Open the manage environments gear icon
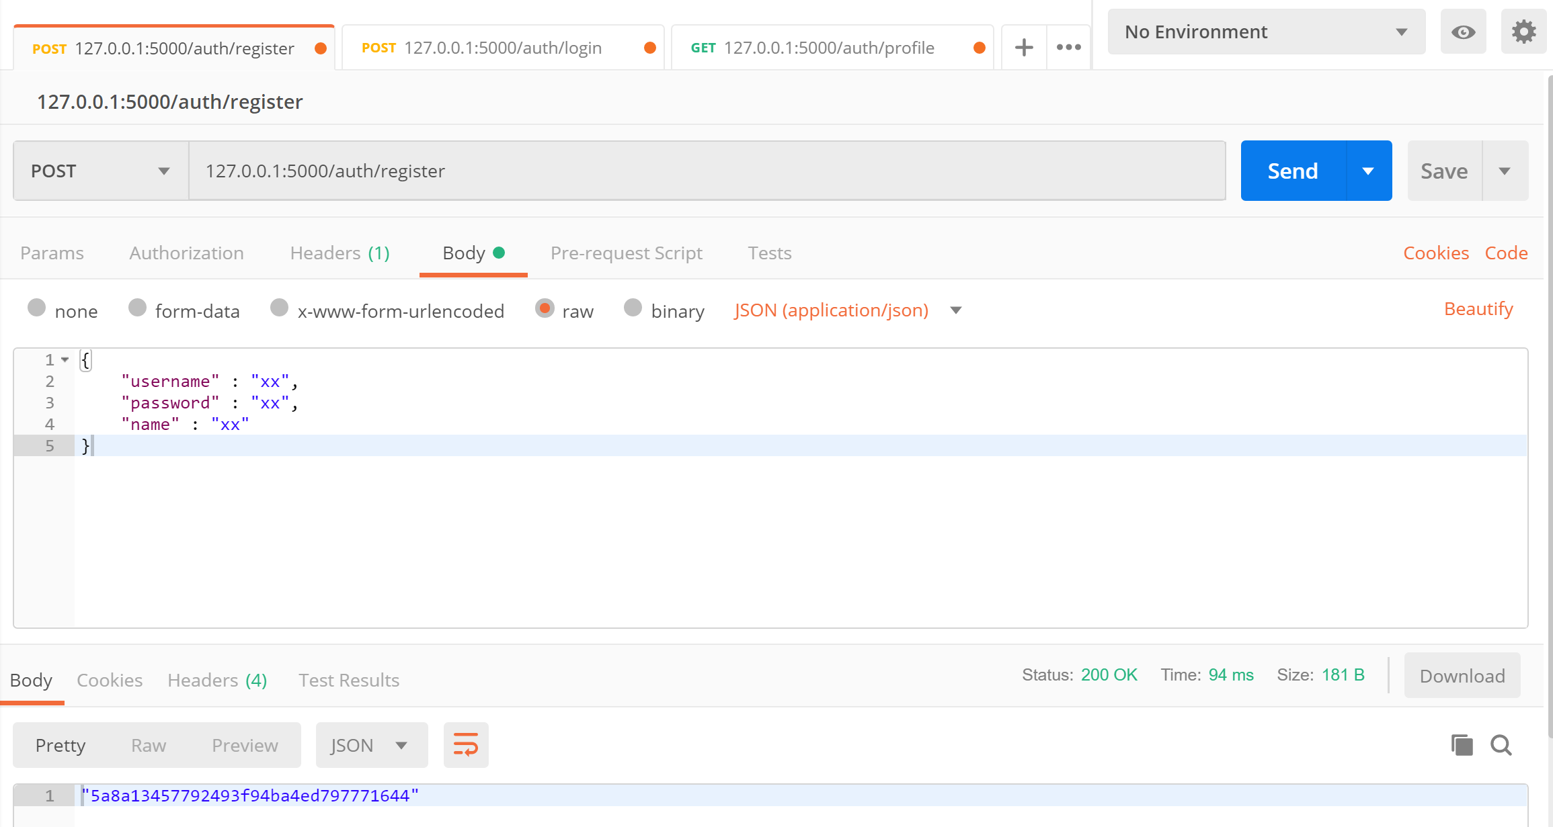 point(1523,32)
